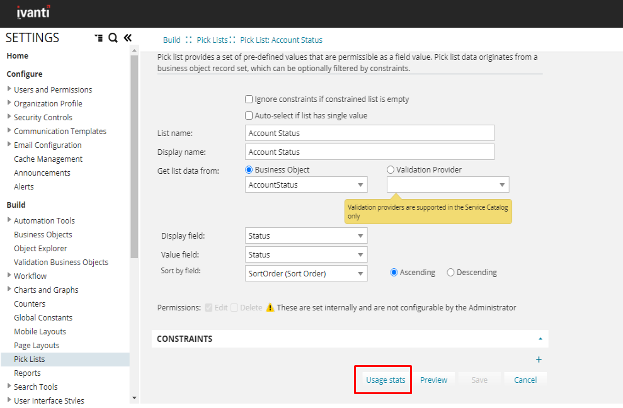Viewport: 623px width, 408px height.
Task: Collapse the Constraints section arrow
Action: (x=540, y=339)
